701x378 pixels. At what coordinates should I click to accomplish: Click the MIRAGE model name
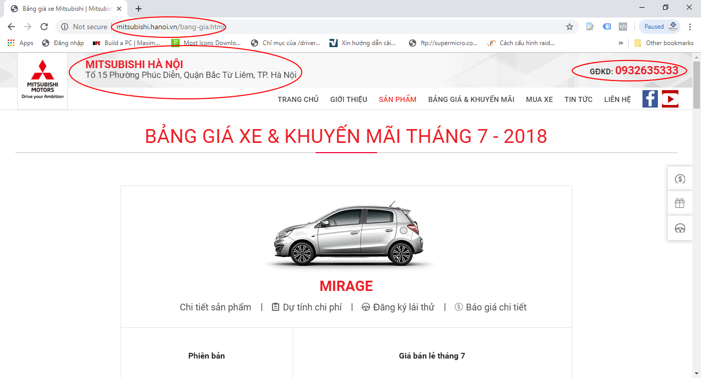(346, 286)
